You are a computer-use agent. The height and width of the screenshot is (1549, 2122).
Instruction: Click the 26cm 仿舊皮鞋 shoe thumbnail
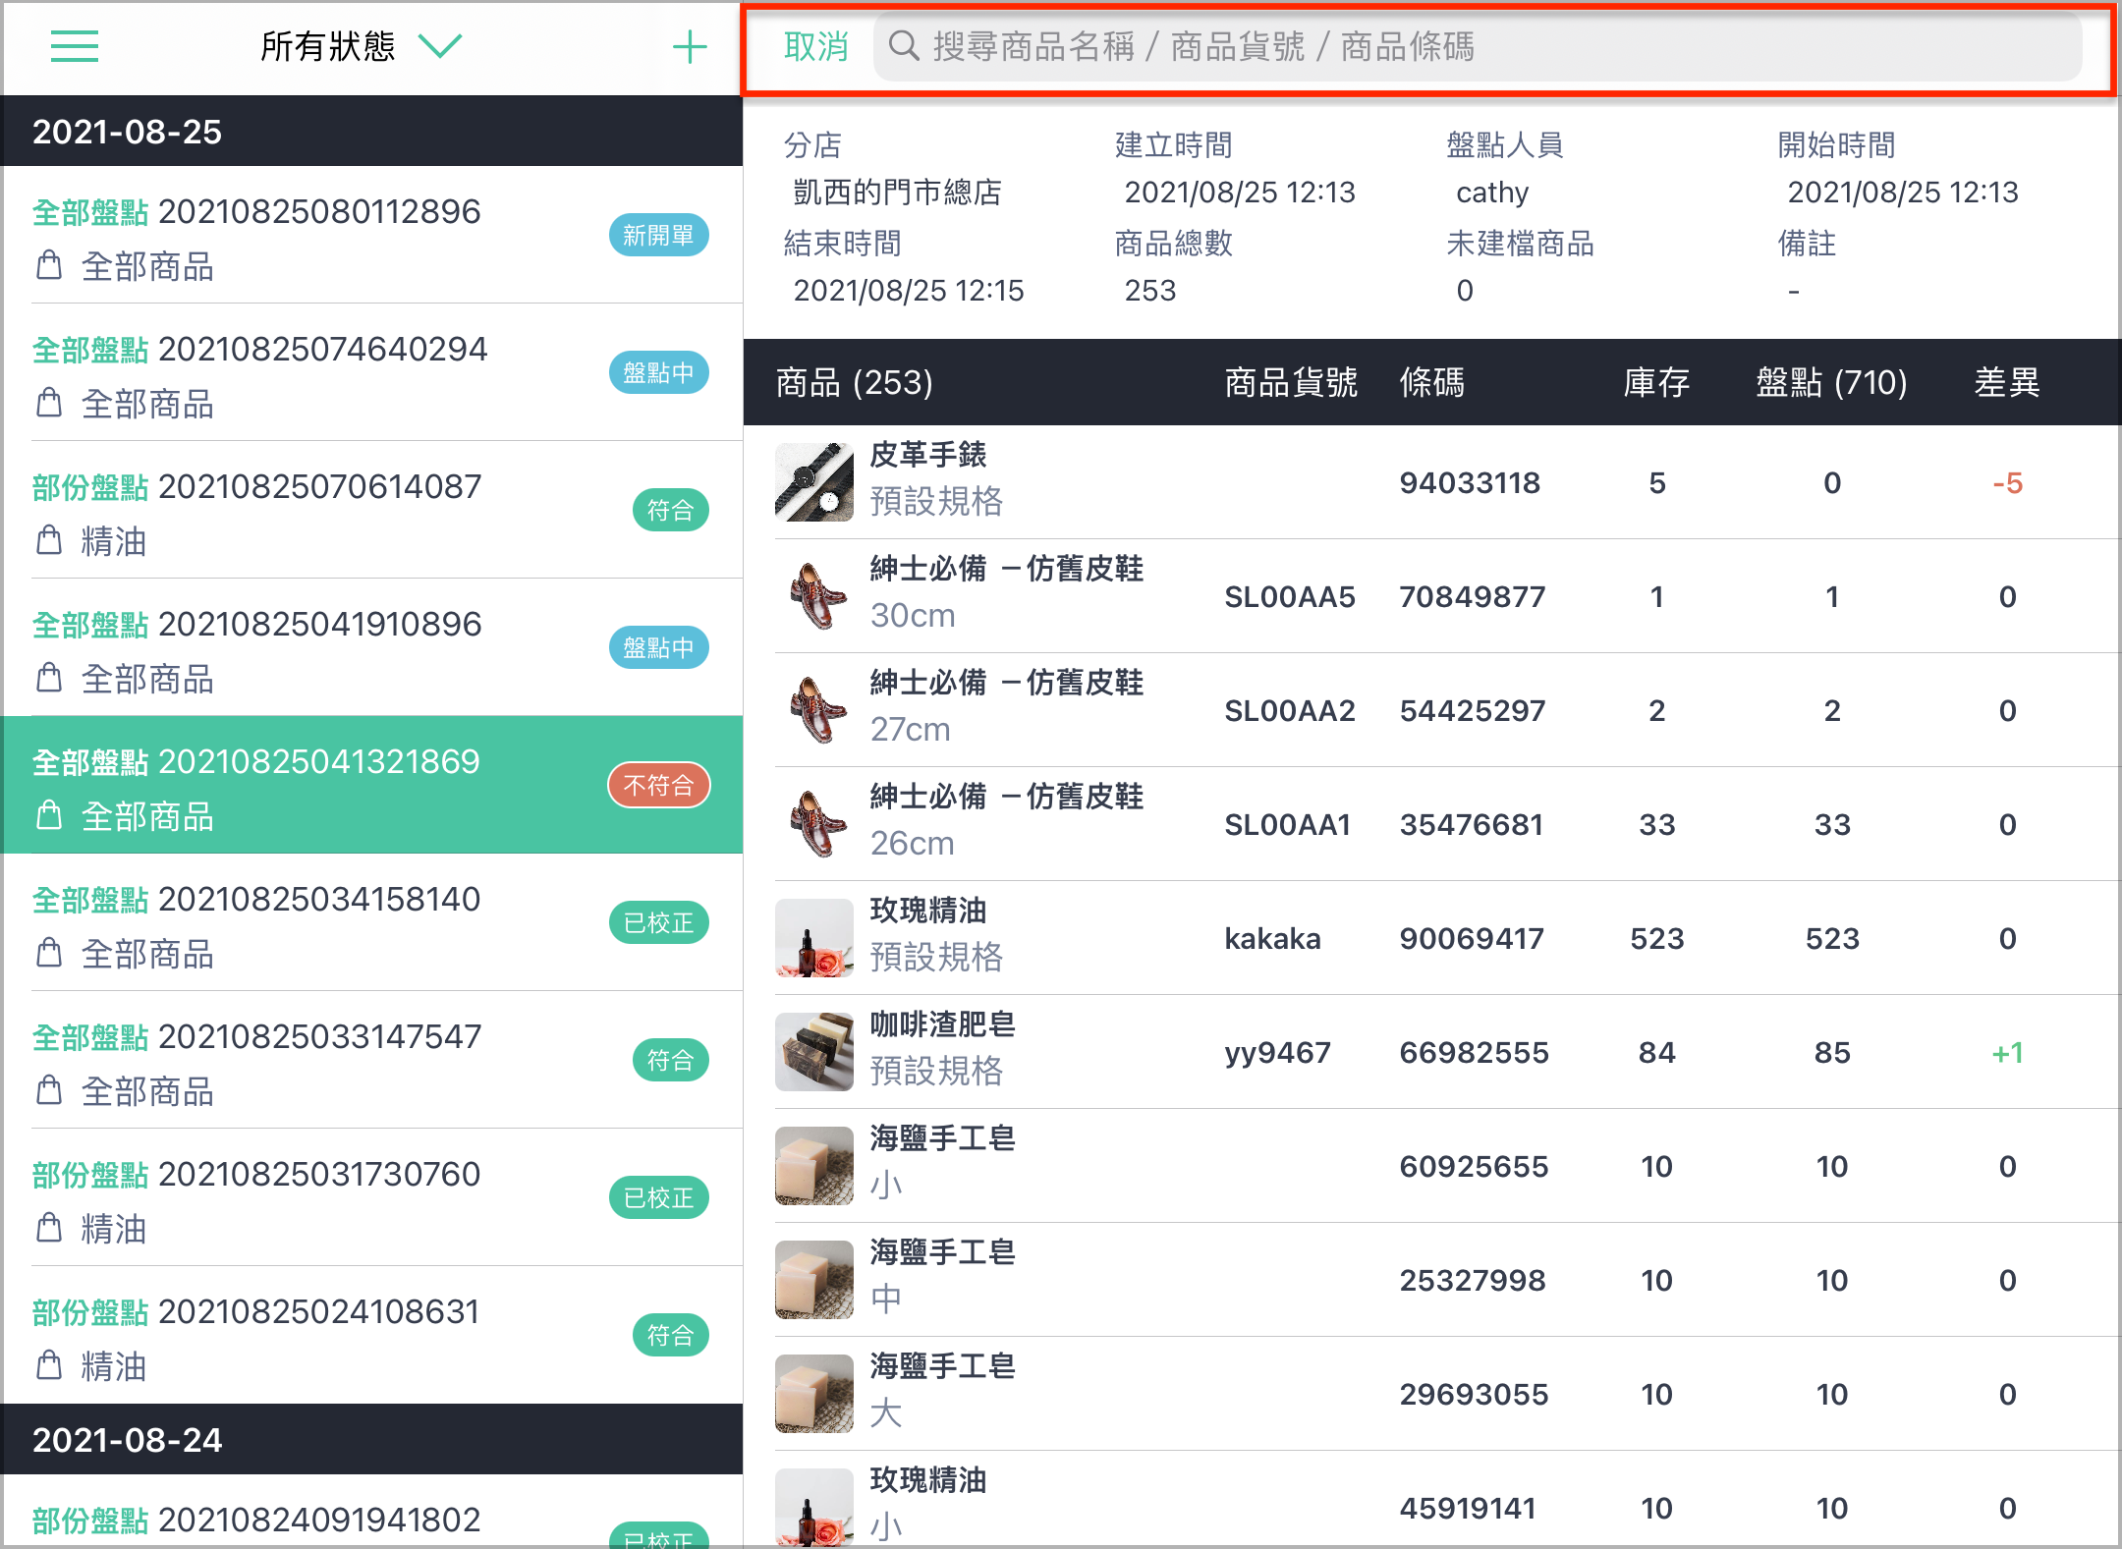click(813, 824)
